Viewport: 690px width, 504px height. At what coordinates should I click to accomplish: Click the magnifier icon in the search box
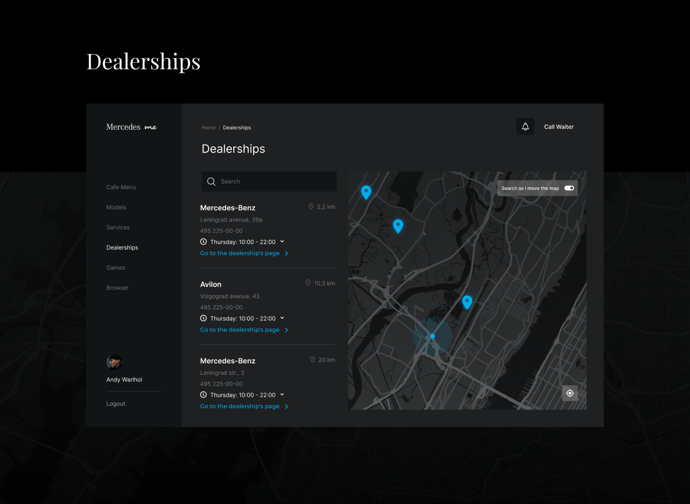click(211, 182)
